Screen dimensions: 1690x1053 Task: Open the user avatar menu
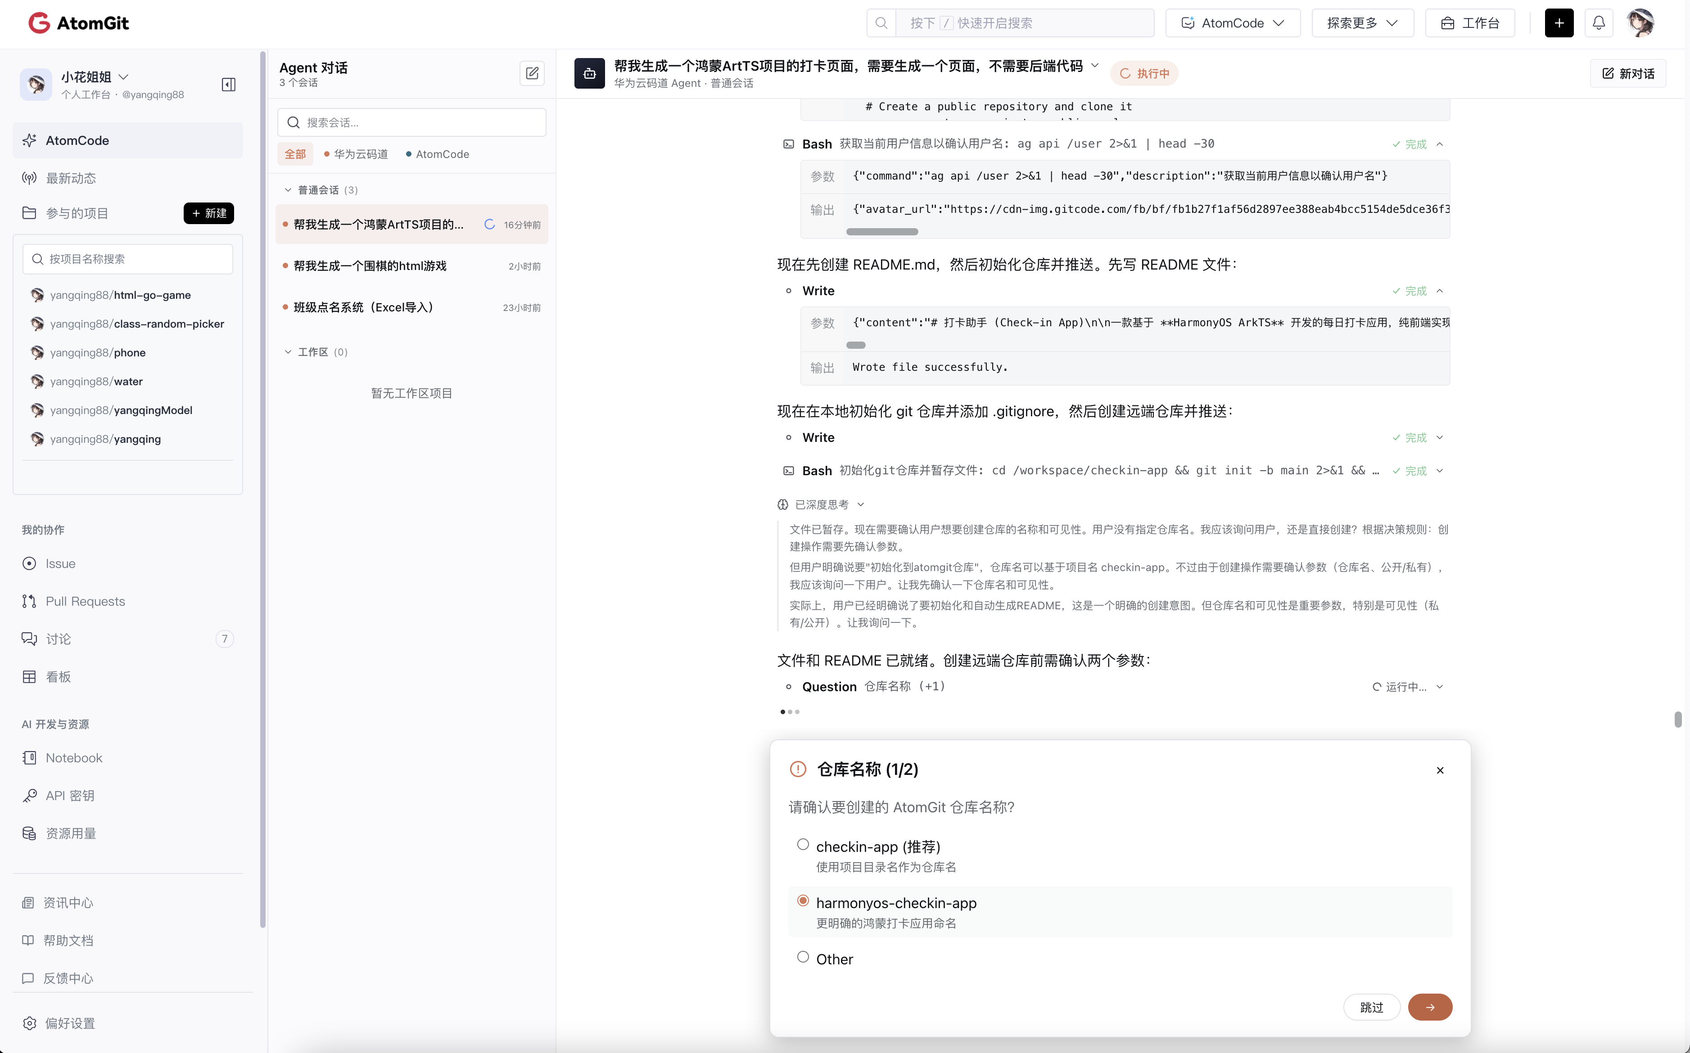[1640, 23]
